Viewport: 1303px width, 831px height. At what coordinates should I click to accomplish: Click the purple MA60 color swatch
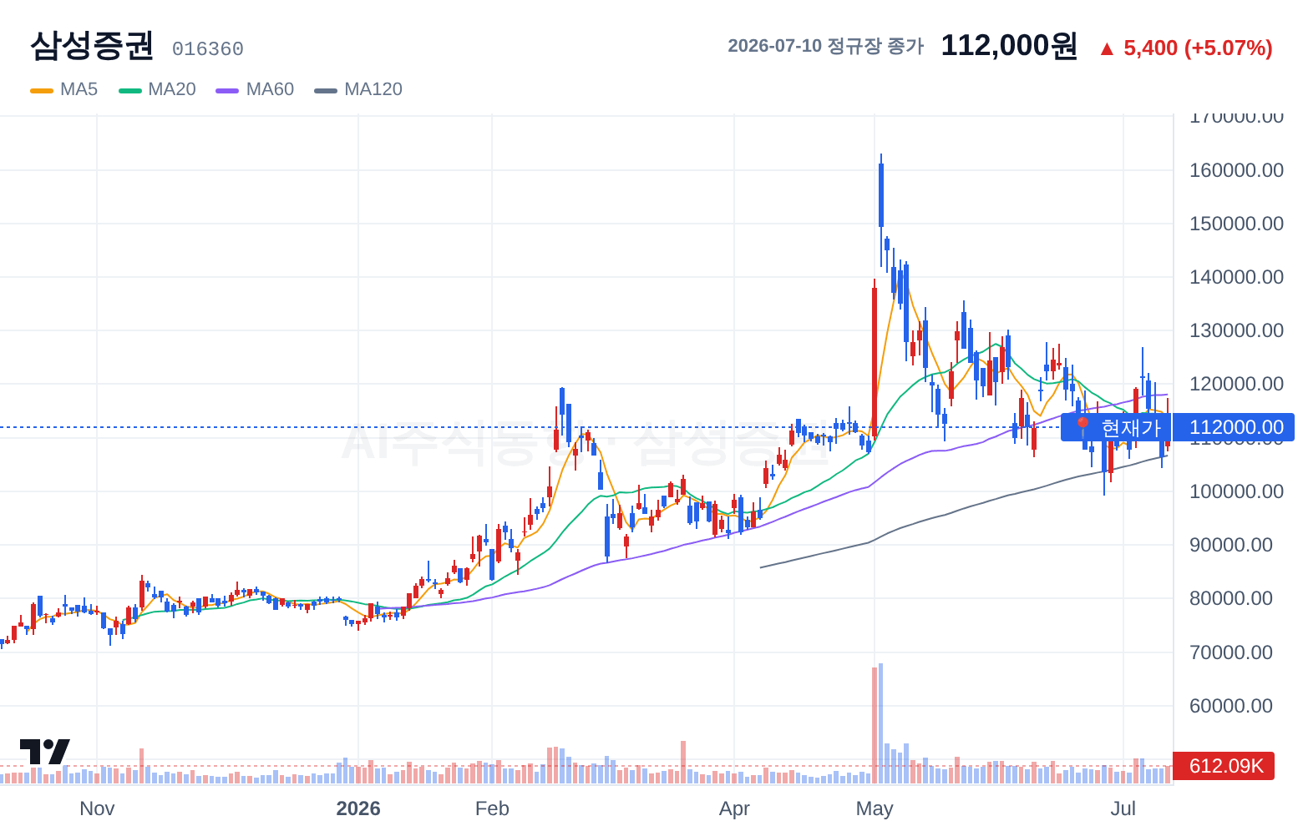coord(227,90)
